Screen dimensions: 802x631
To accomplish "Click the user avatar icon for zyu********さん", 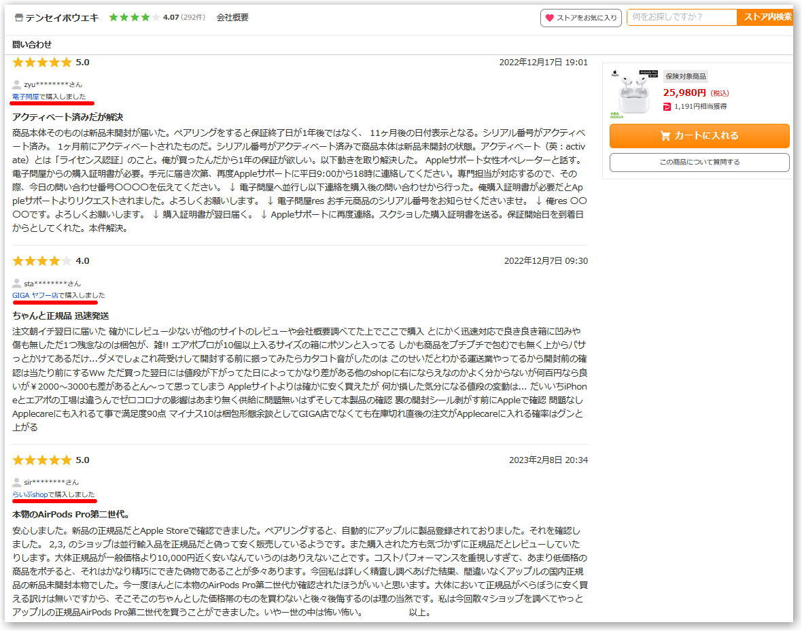I will pyautogui.click(x=17, y=84).
